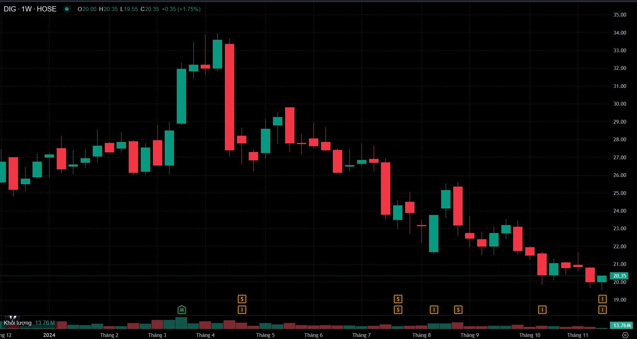Click the TradingView logo above Khối lượng

tap(13, 316)
